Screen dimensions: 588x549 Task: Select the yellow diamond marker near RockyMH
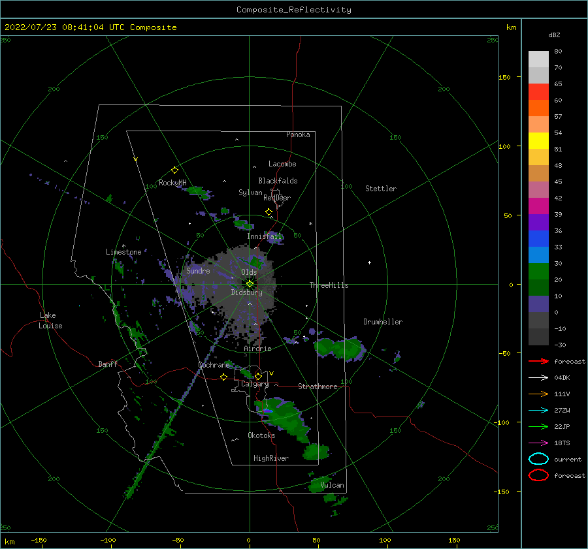click(x=174, y=170)
